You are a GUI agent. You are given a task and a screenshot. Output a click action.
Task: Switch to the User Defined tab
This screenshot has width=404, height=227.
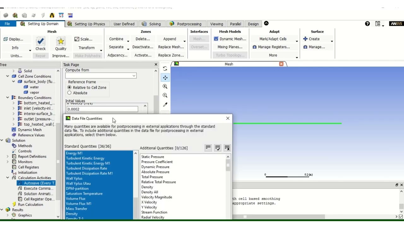click(124, 24)
